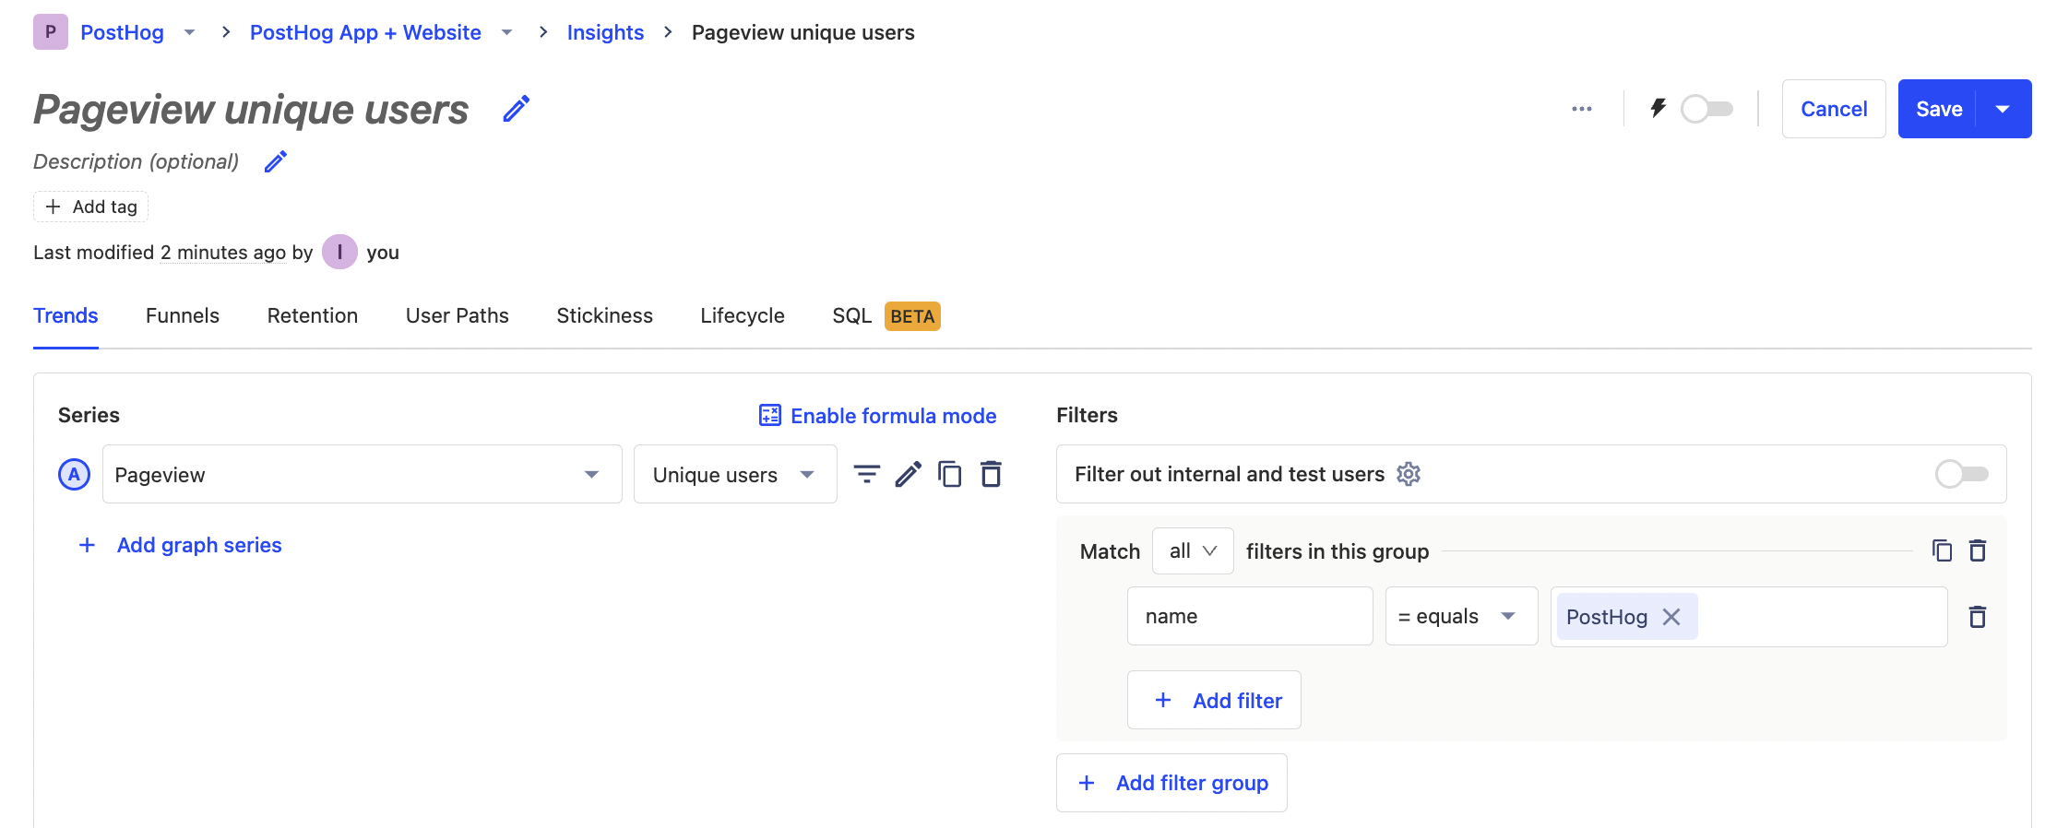Rename the Pageview series with pencil icon

click(x=908, y=474)
